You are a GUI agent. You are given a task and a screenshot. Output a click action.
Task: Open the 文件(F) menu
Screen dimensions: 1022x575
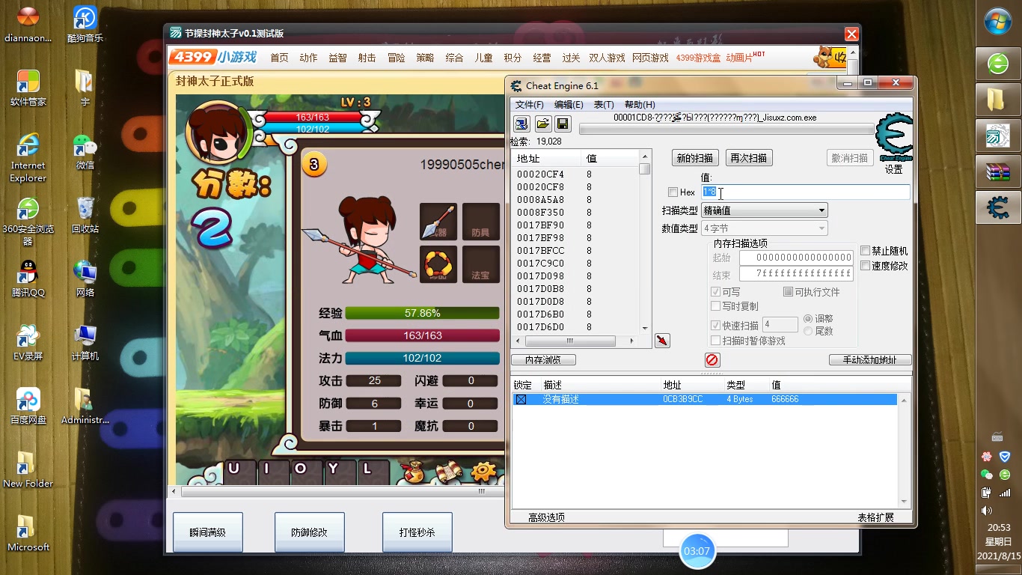click(x=530, y=105)
